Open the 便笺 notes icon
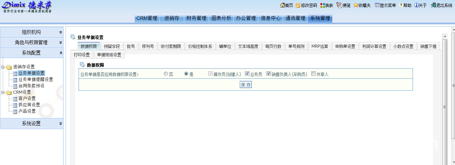Viewport: 455px width, 165px height. (x=339, y=5)
